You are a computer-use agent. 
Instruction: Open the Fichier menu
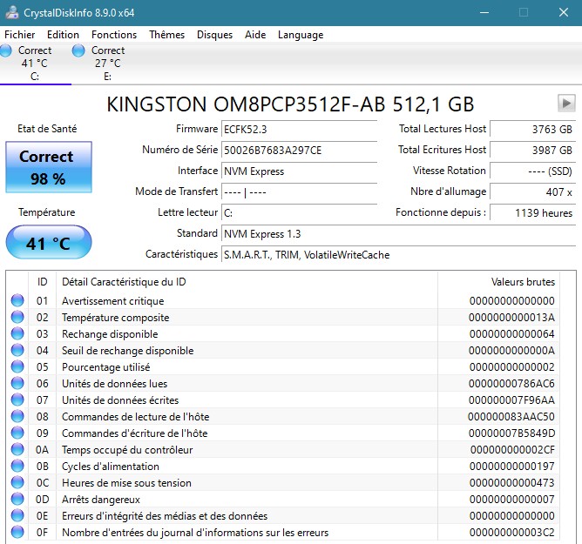20,35
